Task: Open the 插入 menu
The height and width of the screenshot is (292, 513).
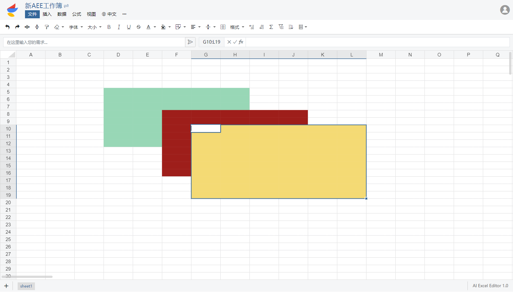Action: click(47, 14)
